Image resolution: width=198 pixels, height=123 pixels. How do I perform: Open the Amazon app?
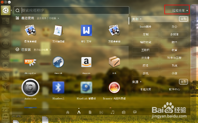pos(86,62)
